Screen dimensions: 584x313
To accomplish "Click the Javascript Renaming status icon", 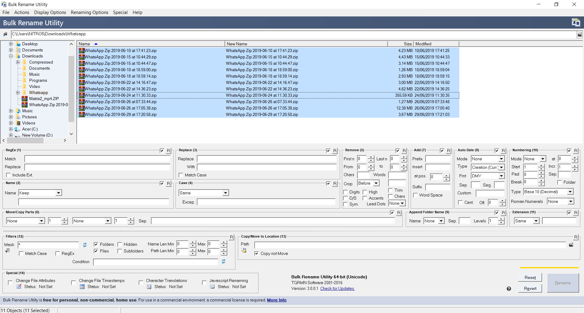I will coord(212,287).
